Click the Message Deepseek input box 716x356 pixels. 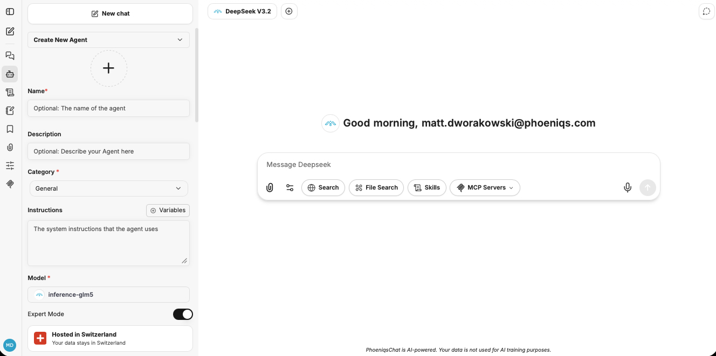coord(458,164)
